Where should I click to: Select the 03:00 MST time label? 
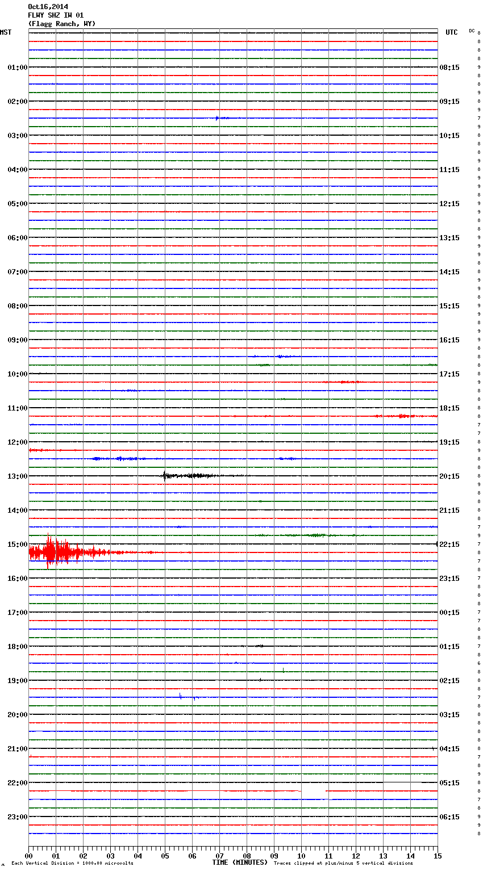pos(18,136)
